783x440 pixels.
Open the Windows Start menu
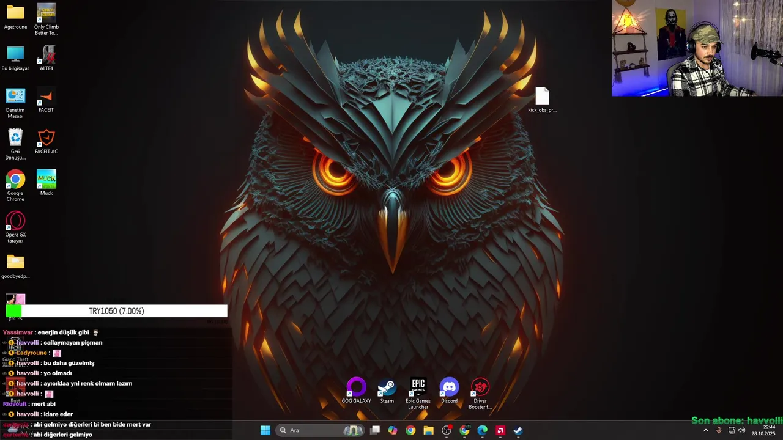pyautogui.click(x=265, y=430)
